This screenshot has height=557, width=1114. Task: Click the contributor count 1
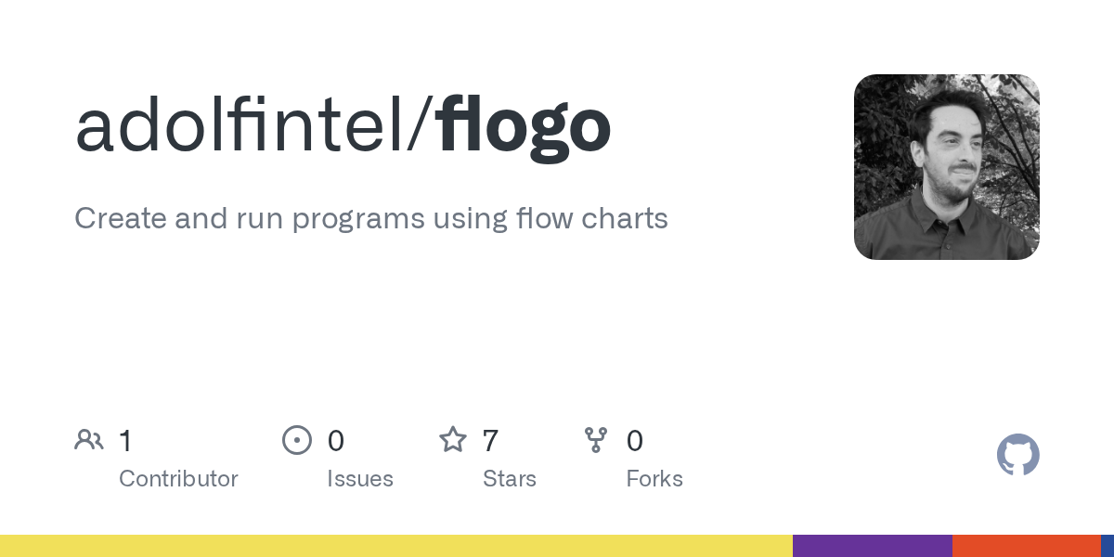[125, 441]
